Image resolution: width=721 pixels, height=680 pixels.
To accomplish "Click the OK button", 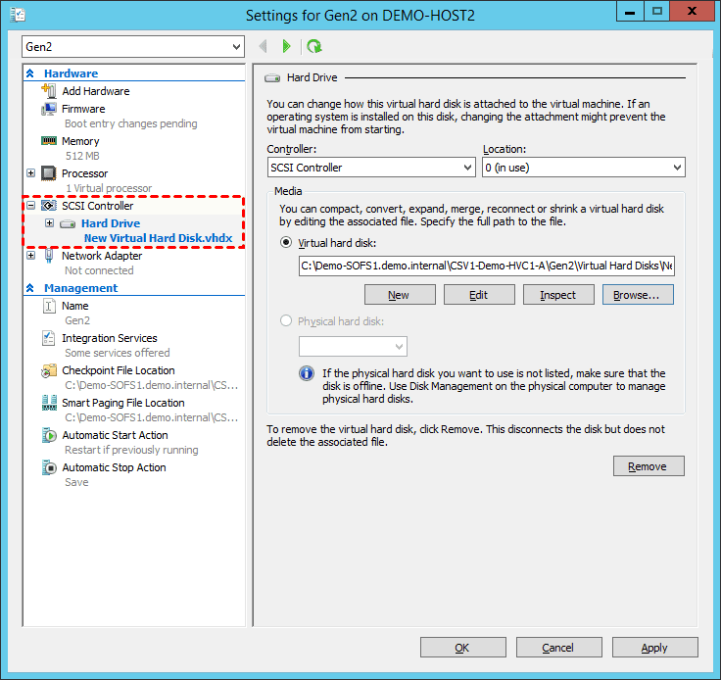I will (x=463, y=648).
